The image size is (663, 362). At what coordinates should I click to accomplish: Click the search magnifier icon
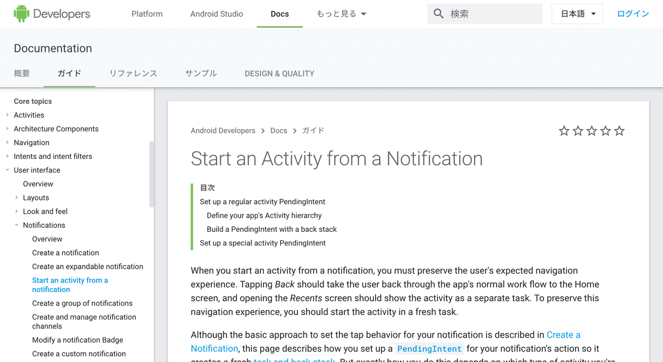coord(439,14)
